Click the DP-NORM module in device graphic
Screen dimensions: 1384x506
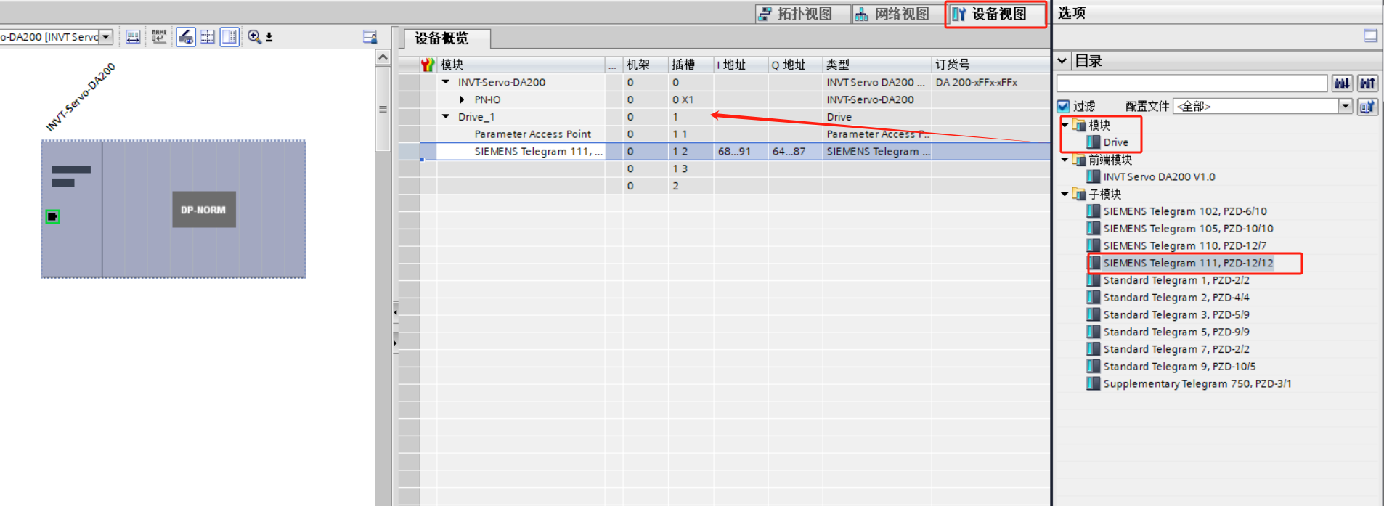point(204,210)
